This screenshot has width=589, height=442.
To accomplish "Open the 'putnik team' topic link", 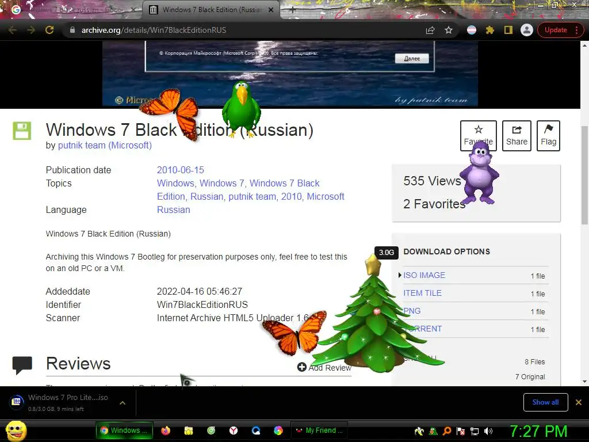I will [x=252, y=196].
